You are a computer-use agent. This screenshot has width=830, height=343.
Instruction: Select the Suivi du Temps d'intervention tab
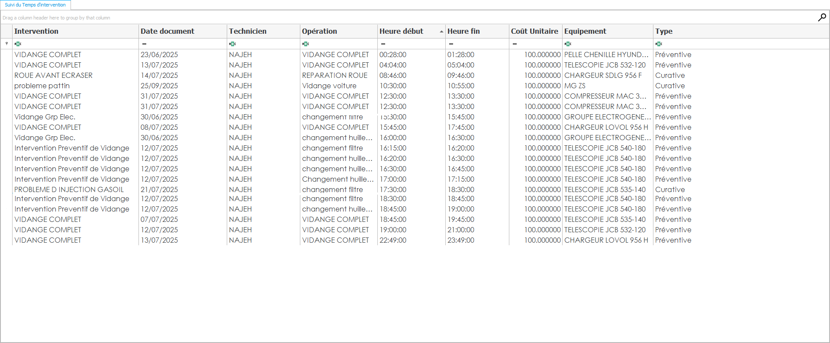35,5
